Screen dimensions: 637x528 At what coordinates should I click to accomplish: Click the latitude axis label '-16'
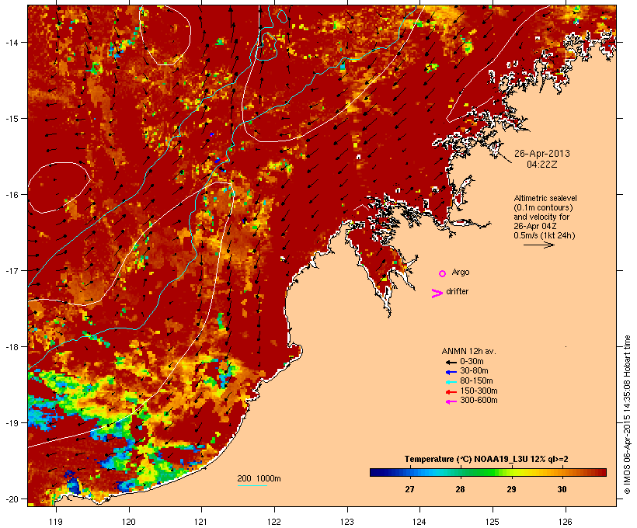tap(11, 195)
